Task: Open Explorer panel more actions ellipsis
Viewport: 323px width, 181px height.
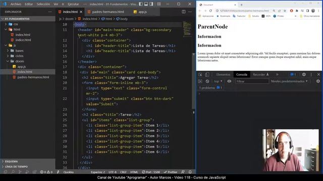Action: [50, 12]
